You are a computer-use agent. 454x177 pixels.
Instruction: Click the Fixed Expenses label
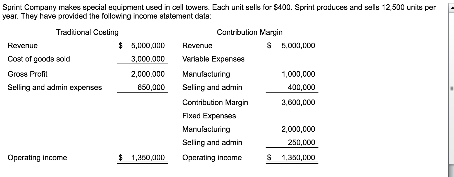(x=209, y=116)
